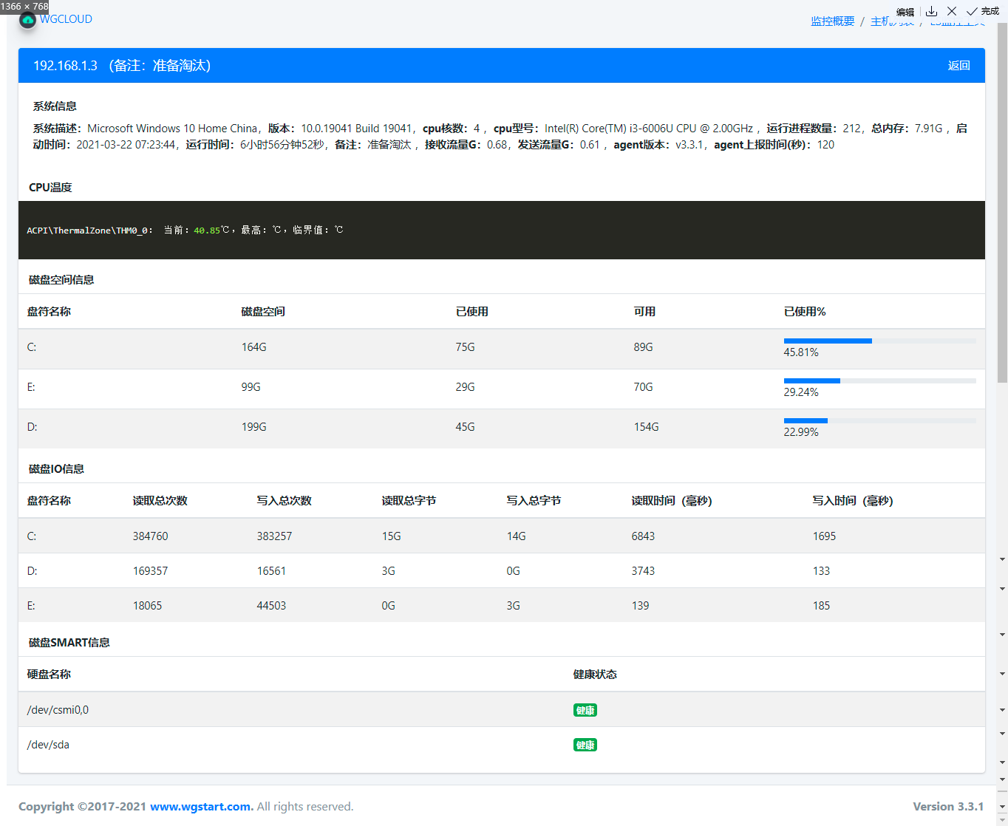Open the www.wgstart.com copyright link
Image resolution: width=1008 pixels, height=826 pixels.
(200, 806)
